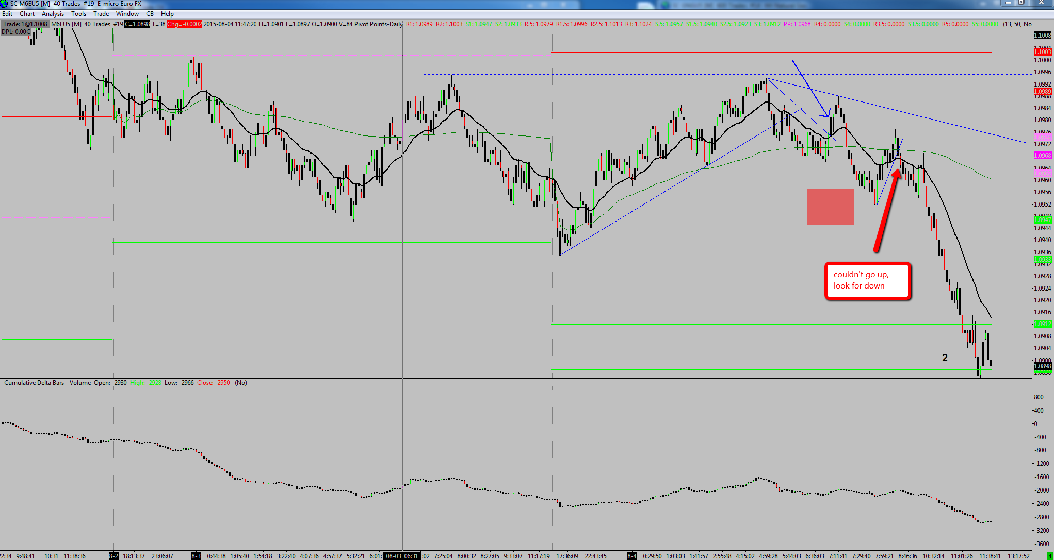Screen dimensions: 1054x560
Task: Click the red 1.1003 price scale label
Action: point(1043,52)
